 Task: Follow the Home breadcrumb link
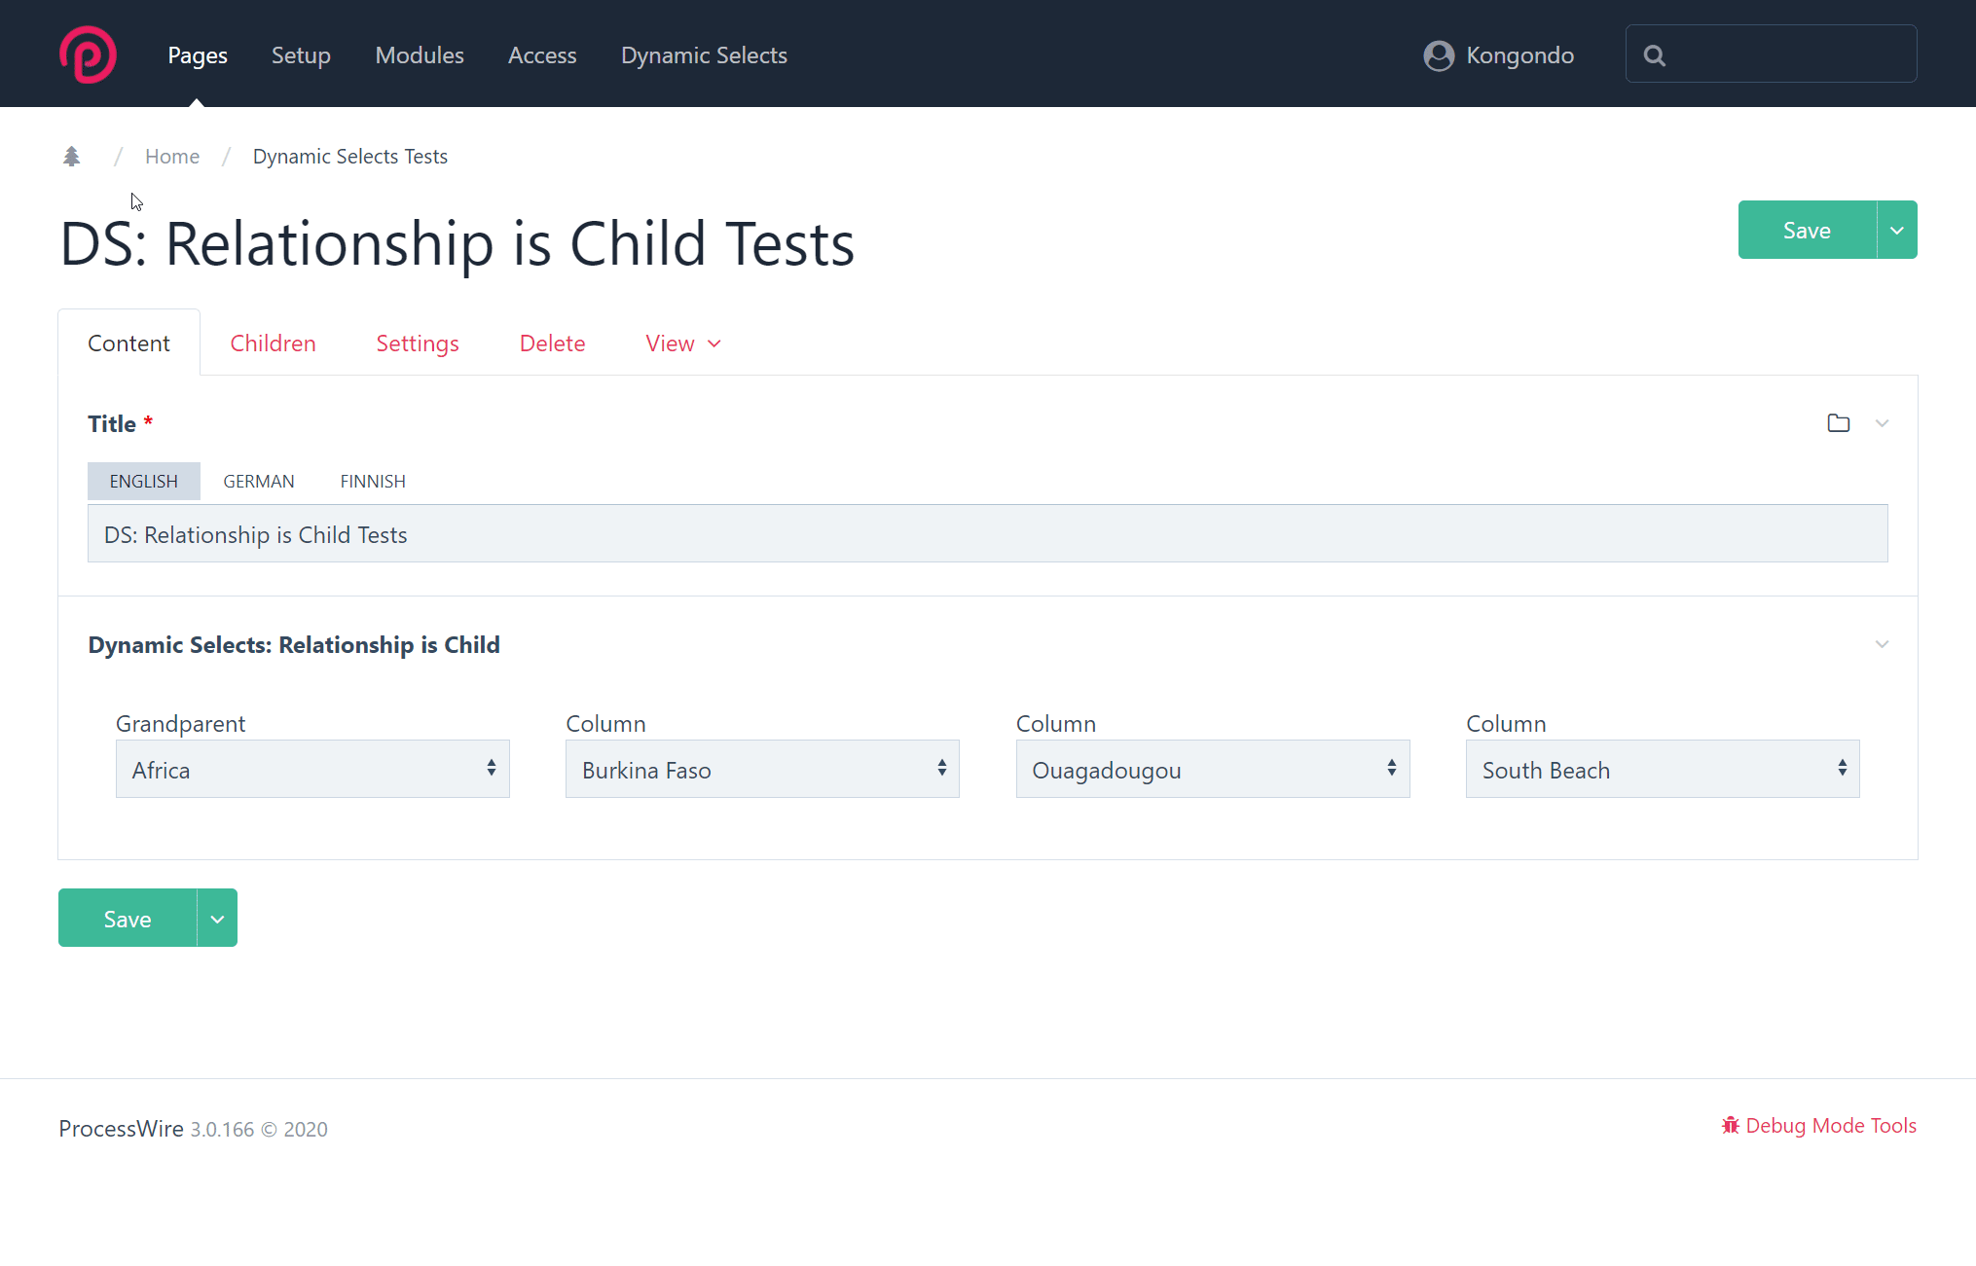point(172,156)
